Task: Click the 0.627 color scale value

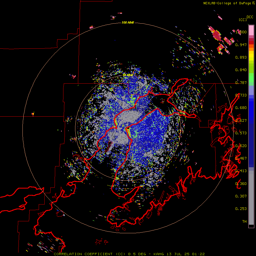Action: click(241, 121)
